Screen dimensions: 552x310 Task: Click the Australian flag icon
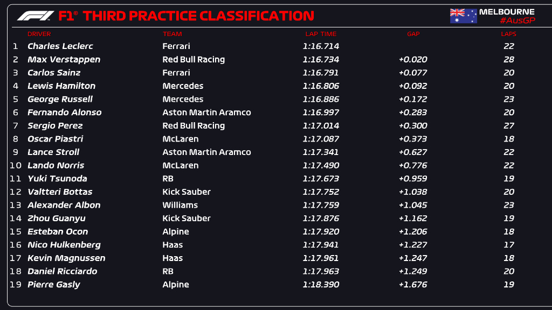click(464, 16)
